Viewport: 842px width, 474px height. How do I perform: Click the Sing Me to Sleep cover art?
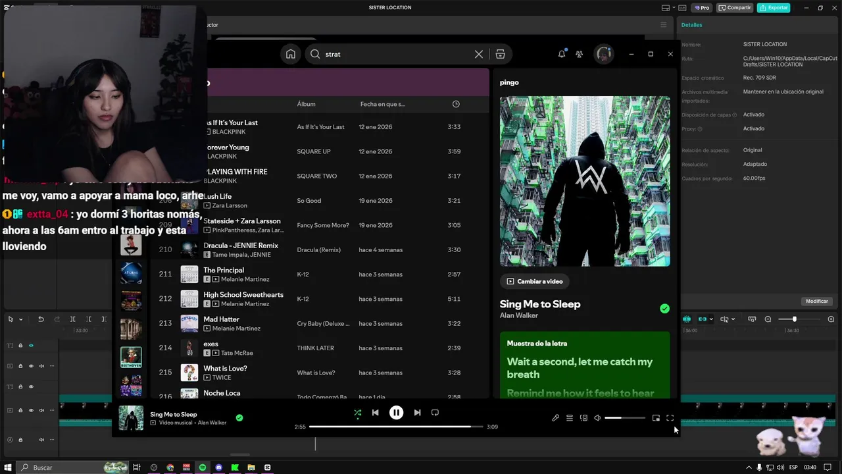[585, 181]
